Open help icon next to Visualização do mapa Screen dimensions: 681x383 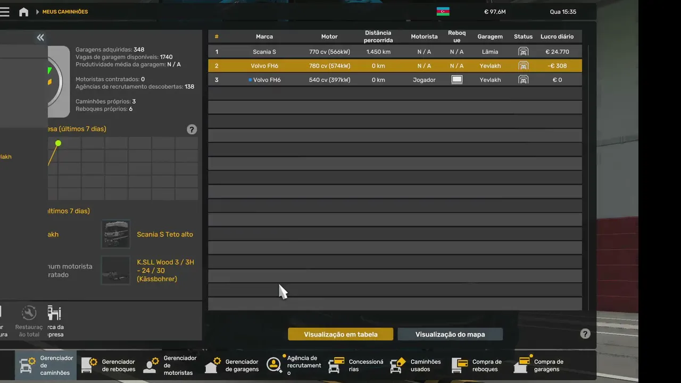tap(585, 334)
